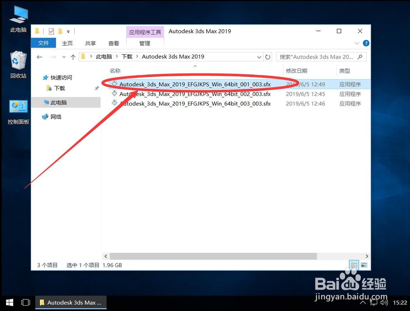Viewport: 410px width, 311px height.
Task: Open the Recycle Bin desktop icon
Action: point(18,64)
